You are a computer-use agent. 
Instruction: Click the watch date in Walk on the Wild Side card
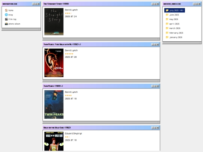pos(71,140)
